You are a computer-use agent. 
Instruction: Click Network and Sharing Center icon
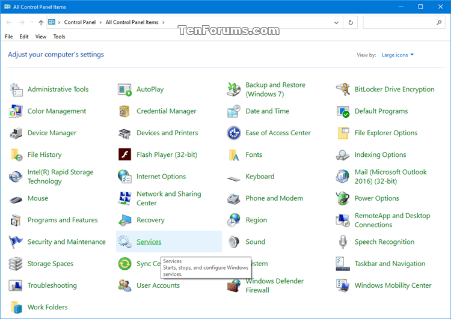click(x=125, y=199)
